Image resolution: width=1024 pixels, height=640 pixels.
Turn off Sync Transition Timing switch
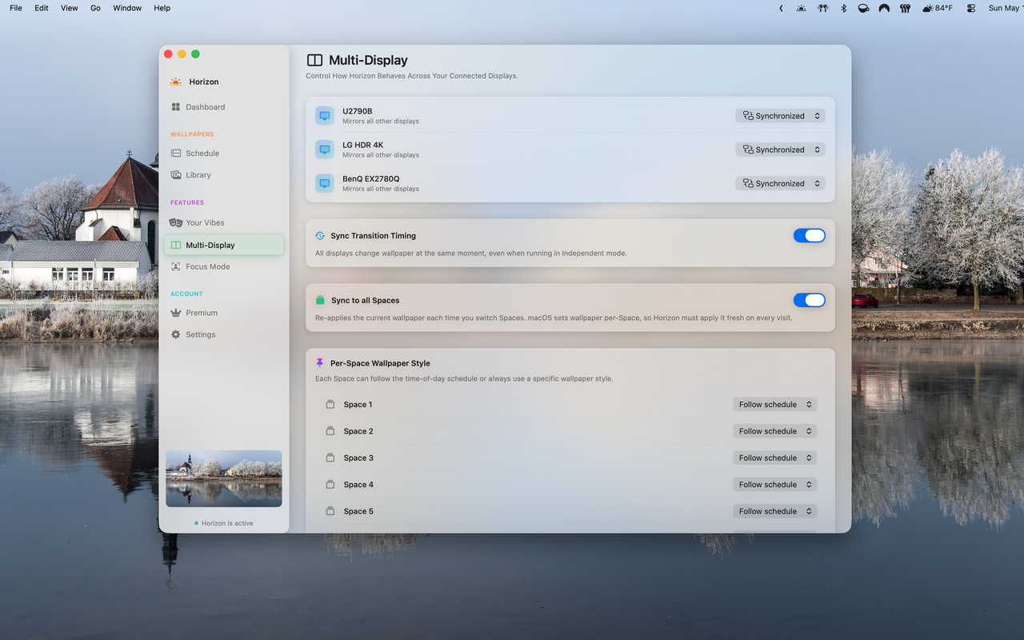click(809, 235)
